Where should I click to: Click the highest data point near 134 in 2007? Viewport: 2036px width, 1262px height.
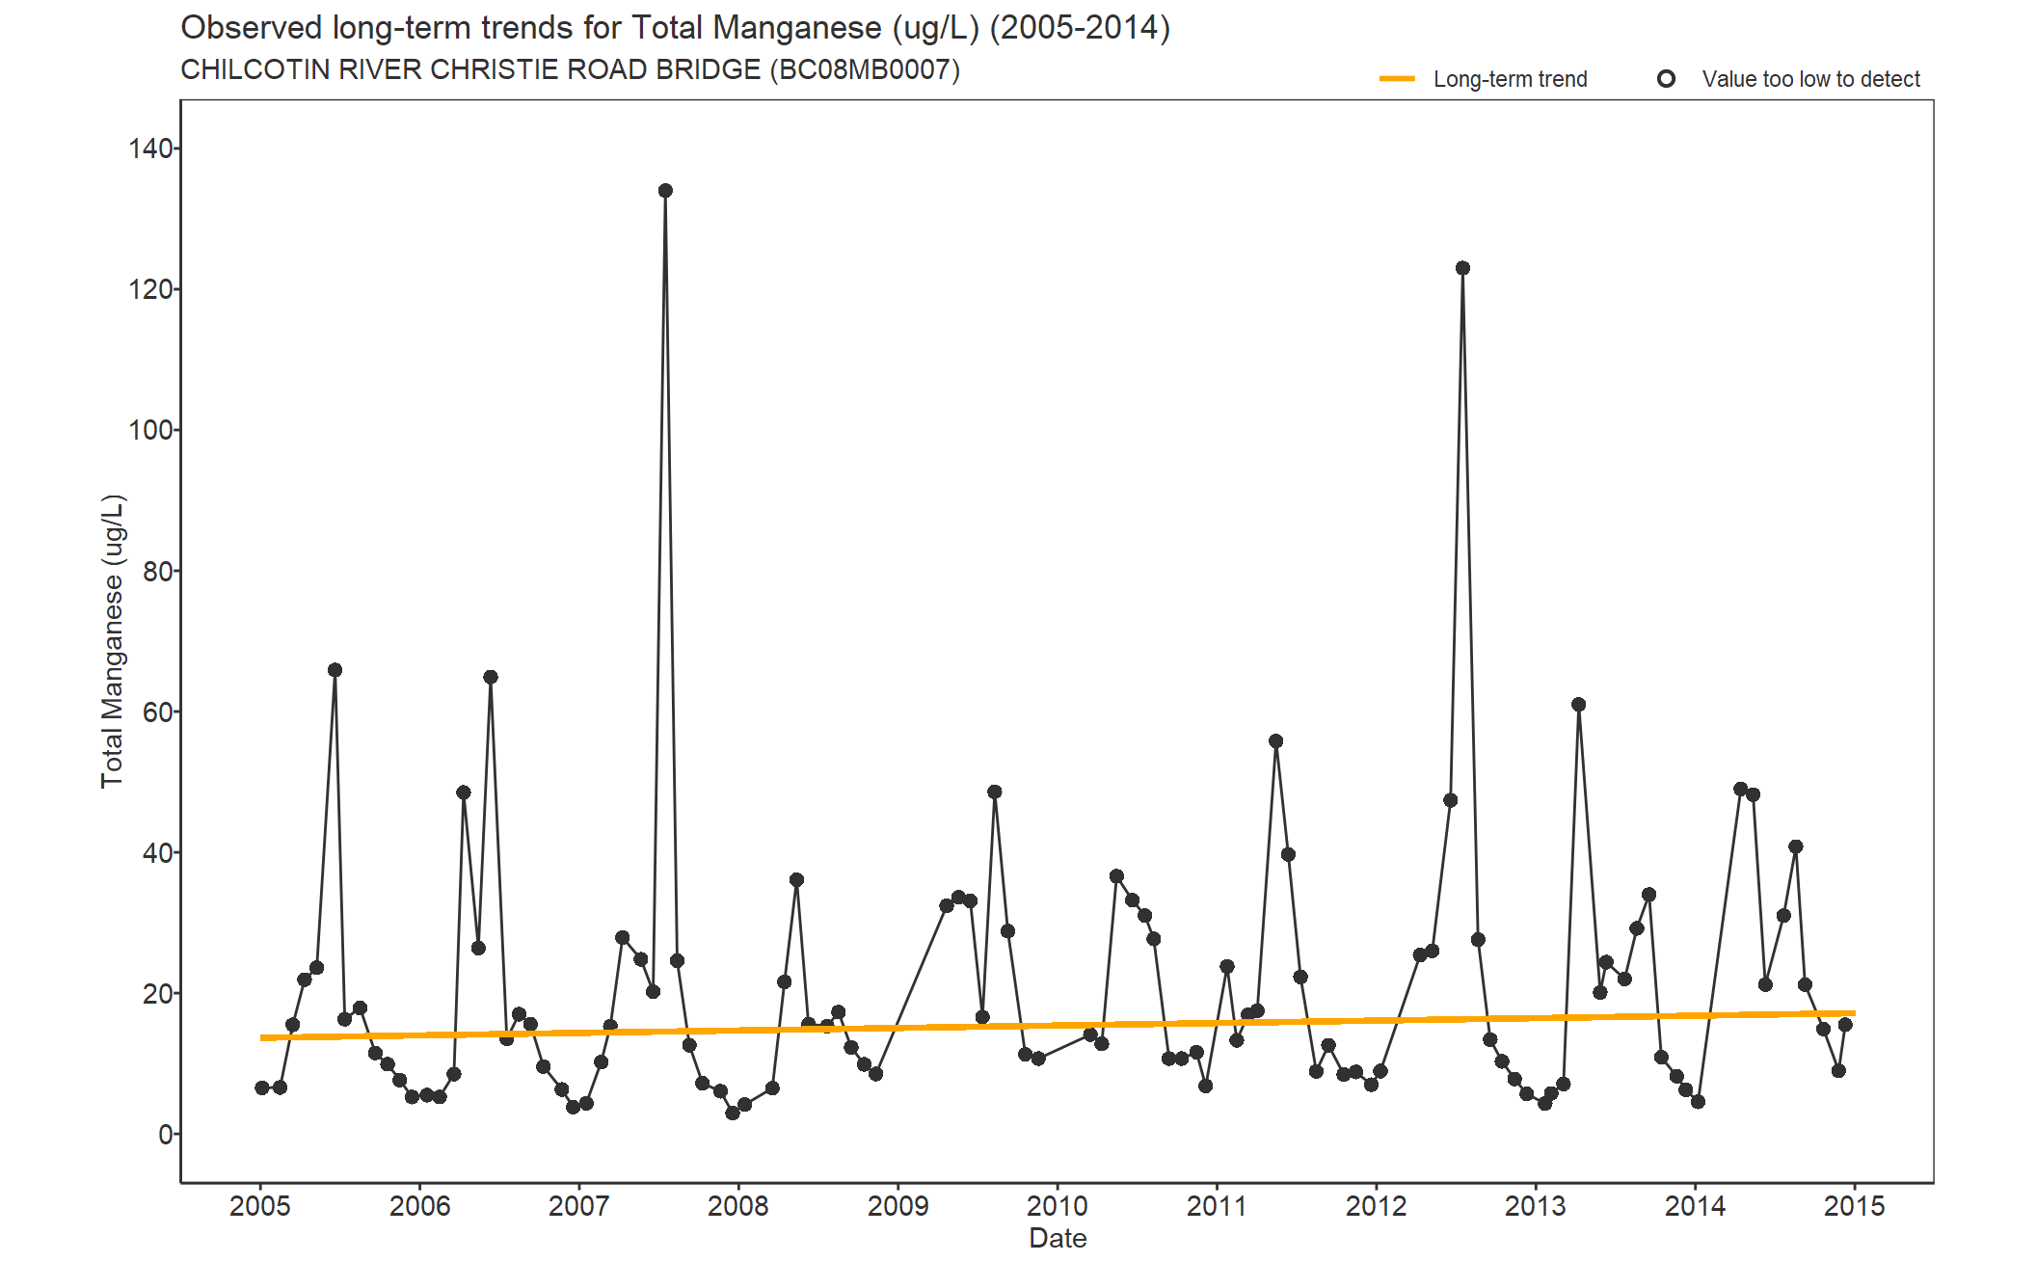pos(665,191)
